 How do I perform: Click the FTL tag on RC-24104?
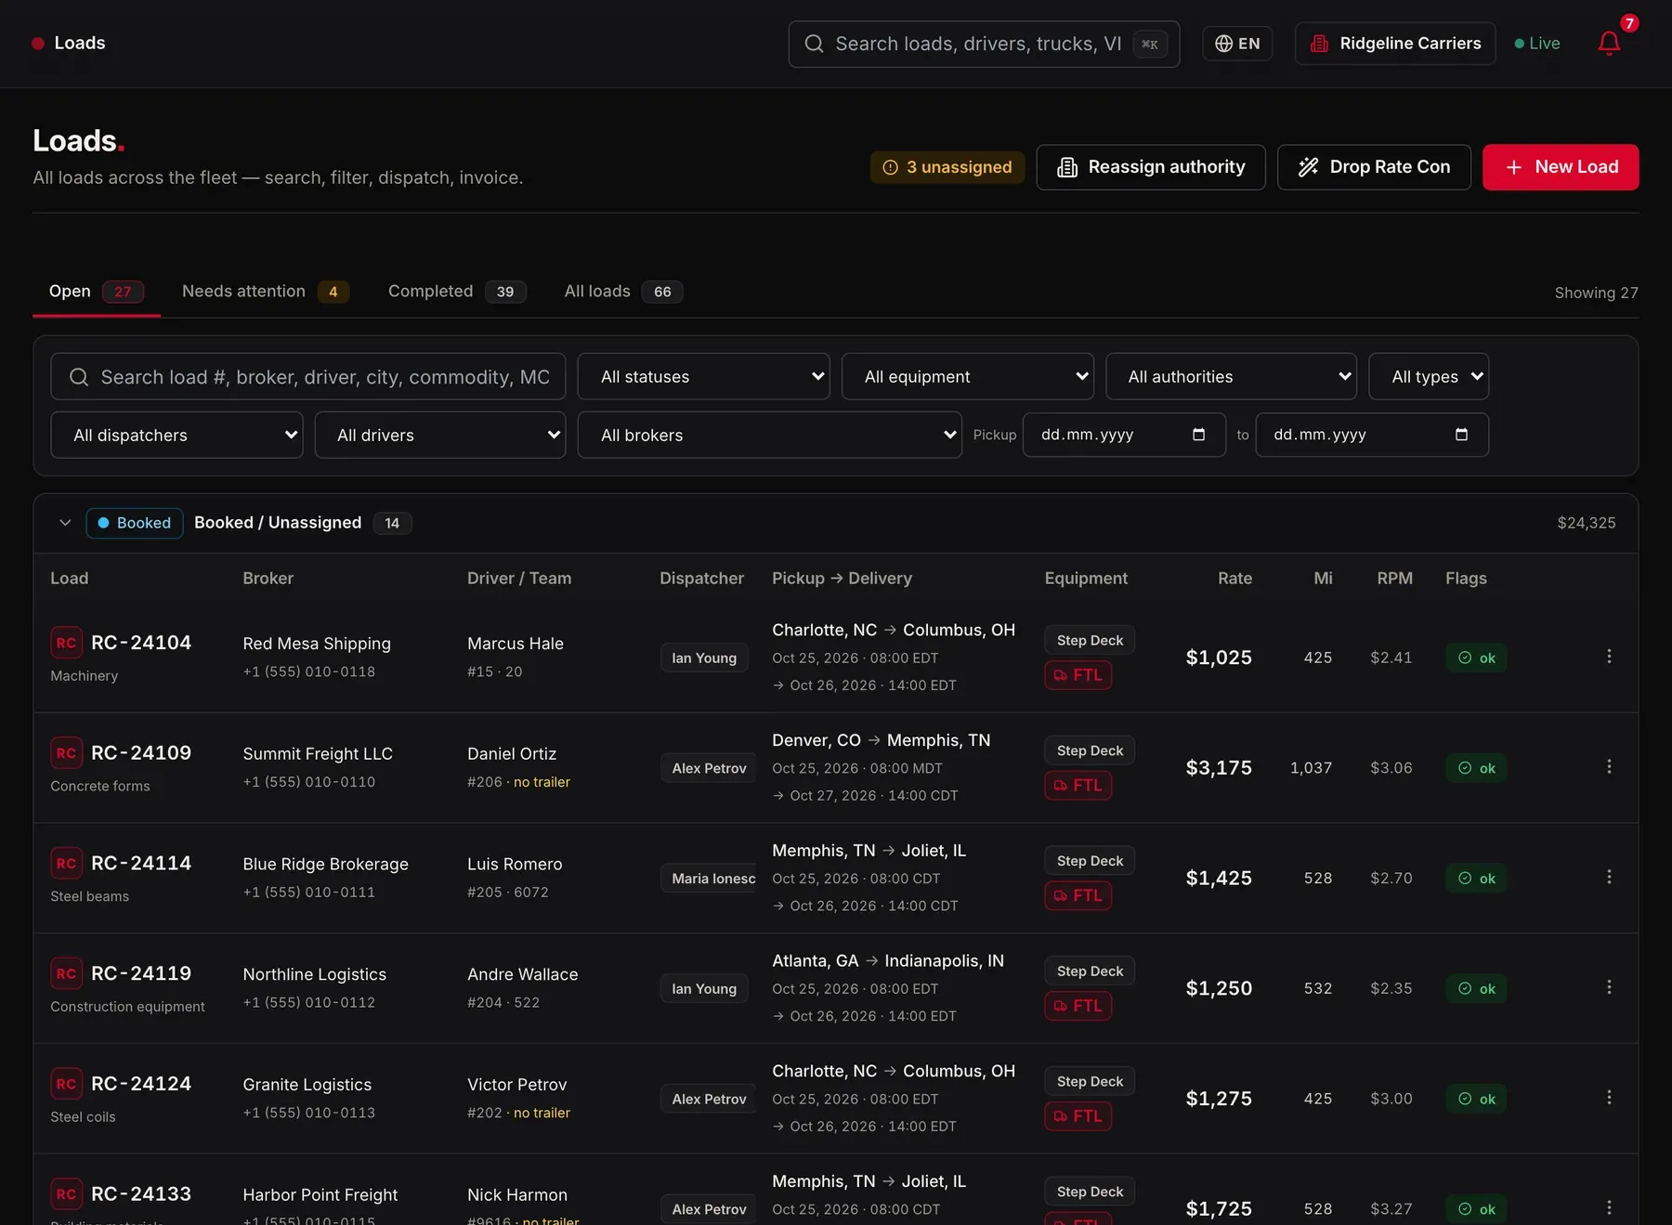[1078, 675]
